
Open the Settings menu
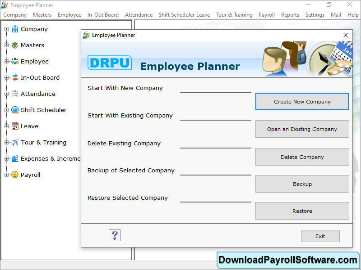point(315,15)
